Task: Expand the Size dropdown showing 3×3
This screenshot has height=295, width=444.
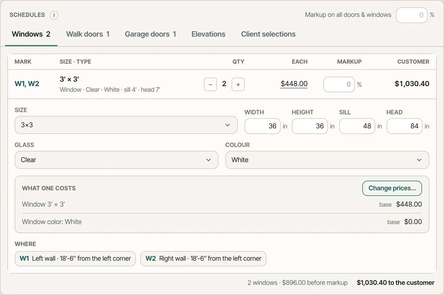Action: pos(126,125)
